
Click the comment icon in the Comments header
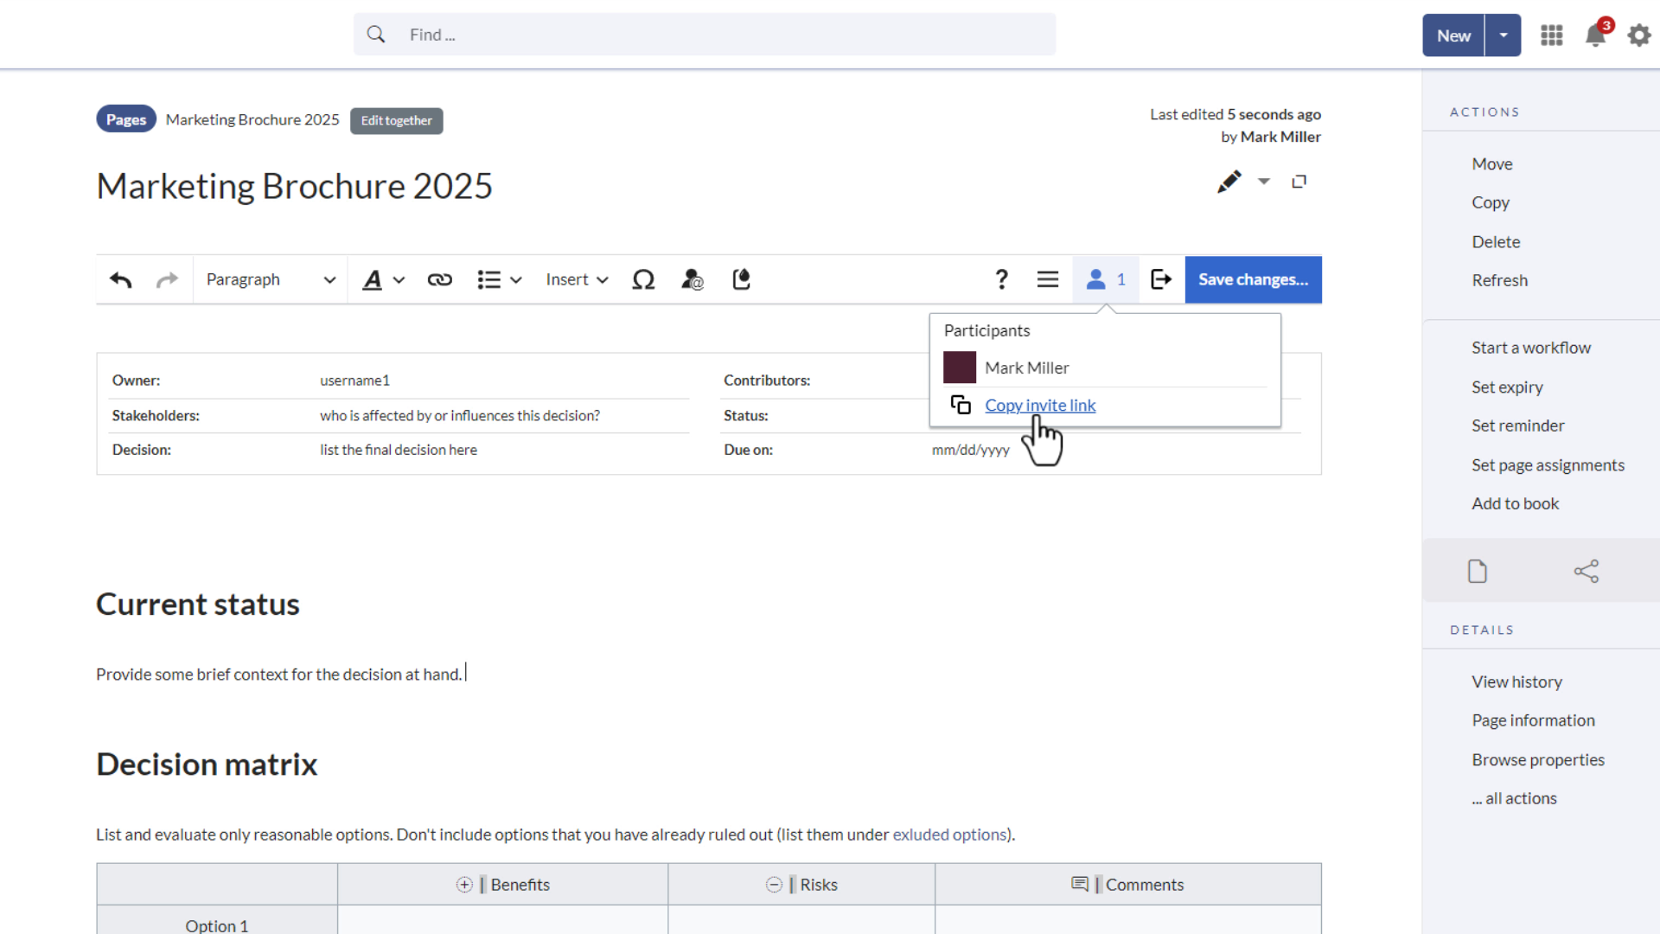pyautogui.click(x=1080, y=884)
